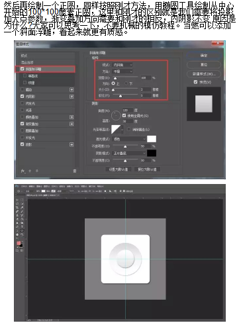Enable the 纹理 sub-effect checkbox
Screen dimensions: 239x323
tap(25, 83)
